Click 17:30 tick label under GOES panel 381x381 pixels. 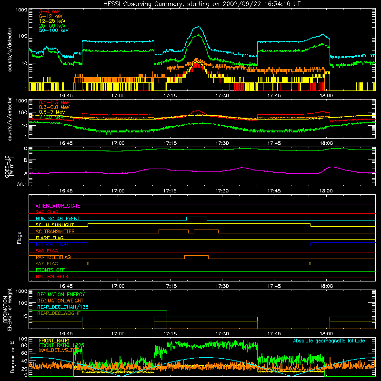coord(222,191)
